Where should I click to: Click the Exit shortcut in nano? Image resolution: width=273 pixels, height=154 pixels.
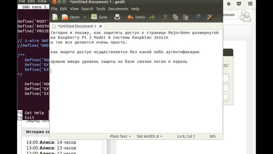coord(26,118)
